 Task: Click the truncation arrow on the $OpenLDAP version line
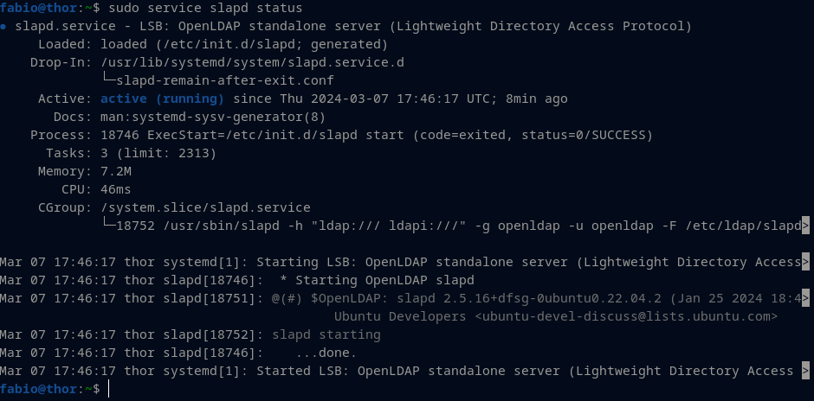click(x=806, y=298)
